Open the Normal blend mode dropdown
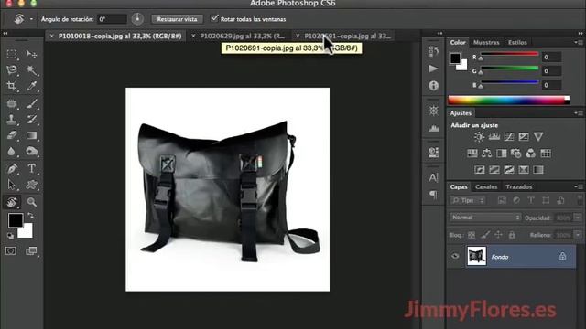Screen dimensions: 586x329 [x=485, y=218]
